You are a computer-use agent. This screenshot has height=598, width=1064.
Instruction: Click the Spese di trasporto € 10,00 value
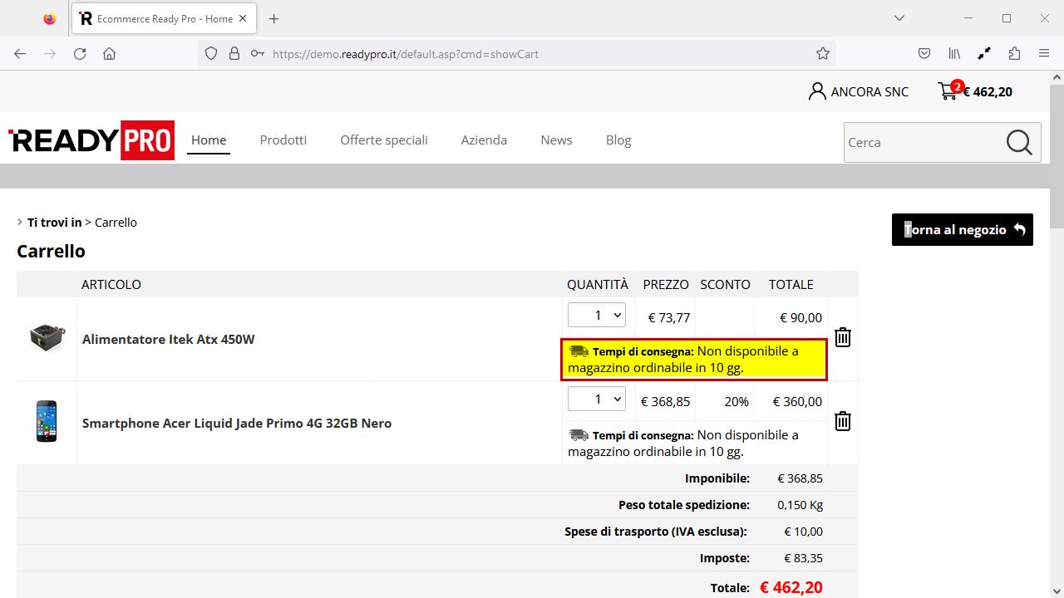point(803,532)
